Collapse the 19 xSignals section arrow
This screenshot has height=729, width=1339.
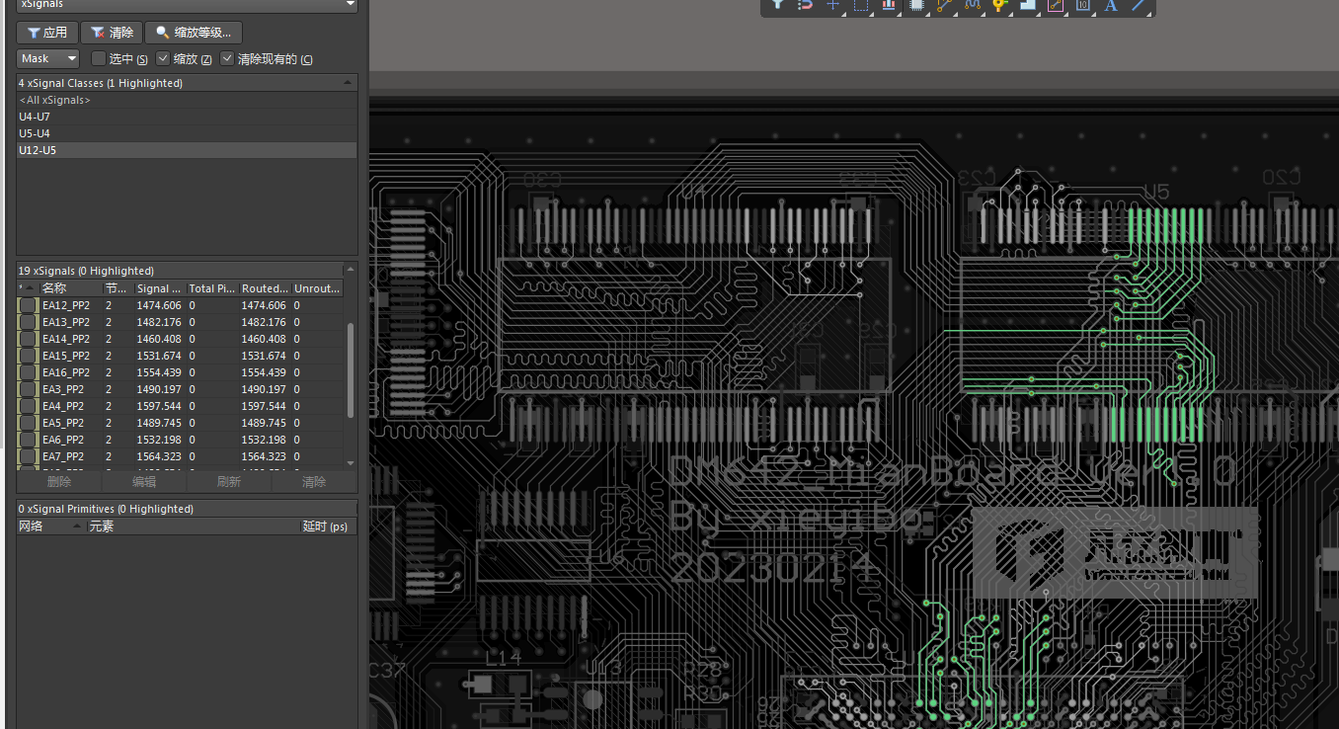point(350,270)
